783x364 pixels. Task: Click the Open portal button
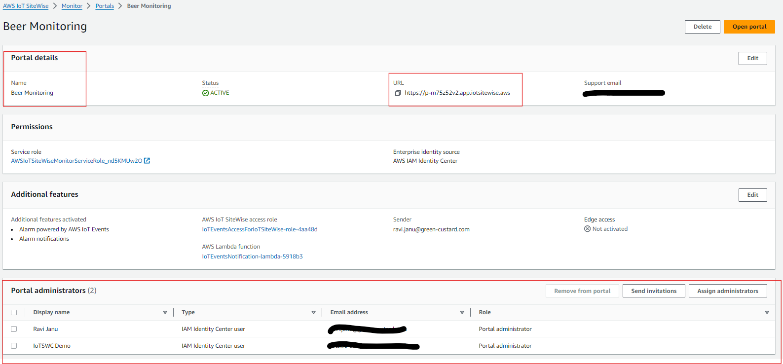[x=749, y=27]
